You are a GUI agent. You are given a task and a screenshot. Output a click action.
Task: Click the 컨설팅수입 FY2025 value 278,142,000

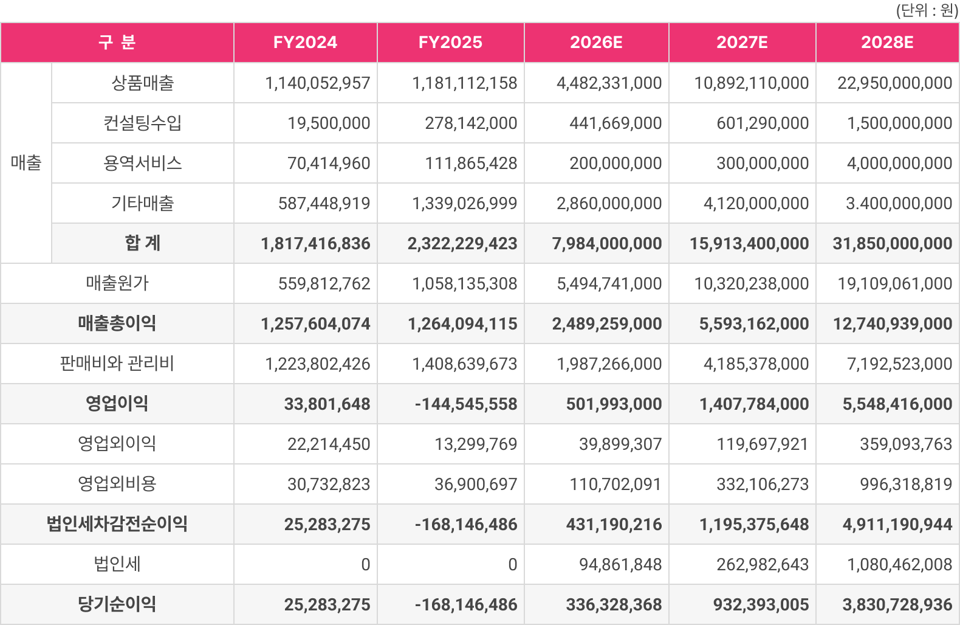click(x=471, y=123)
